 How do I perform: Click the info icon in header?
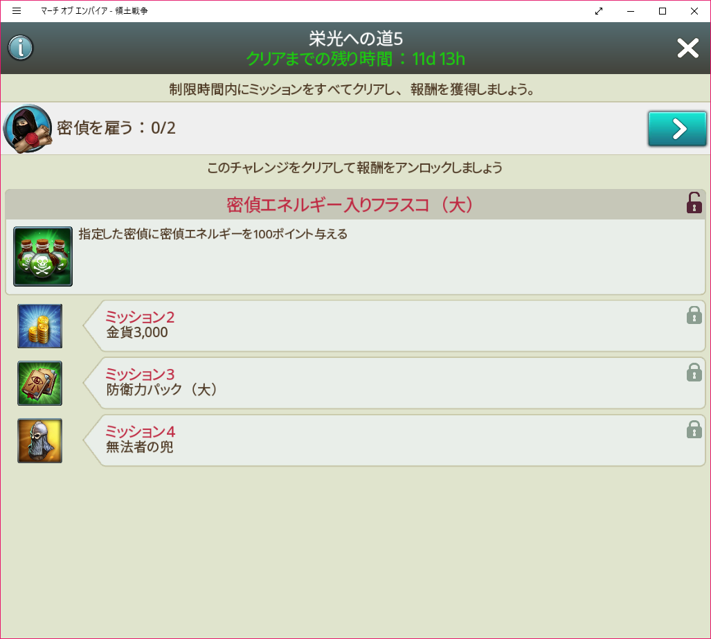pyautogui.click(x=21, y=48)
